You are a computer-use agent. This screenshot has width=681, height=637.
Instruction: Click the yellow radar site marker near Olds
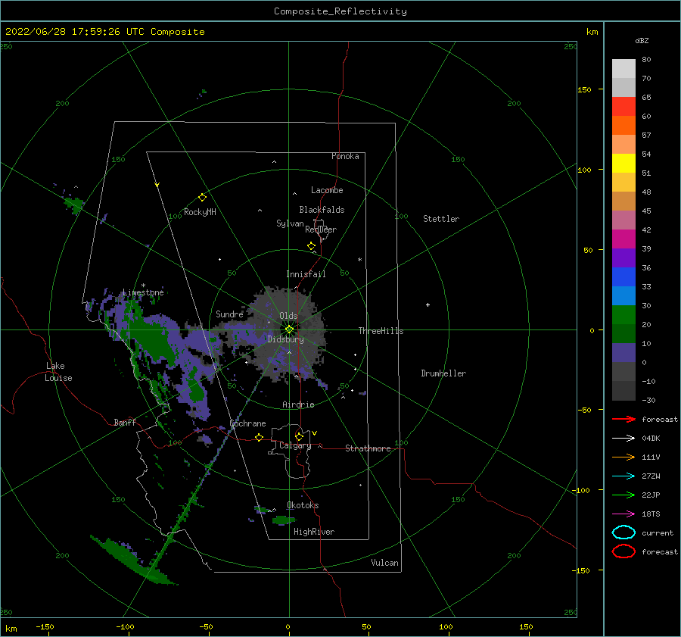point(289,329)
